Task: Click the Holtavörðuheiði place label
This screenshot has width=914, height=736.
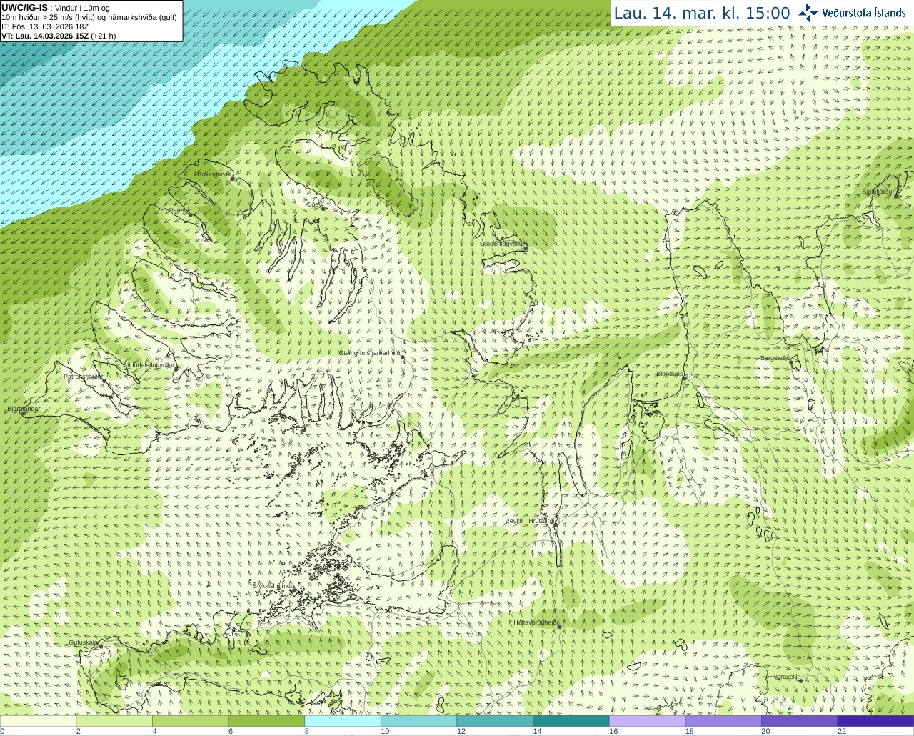Action: [536, 622]
